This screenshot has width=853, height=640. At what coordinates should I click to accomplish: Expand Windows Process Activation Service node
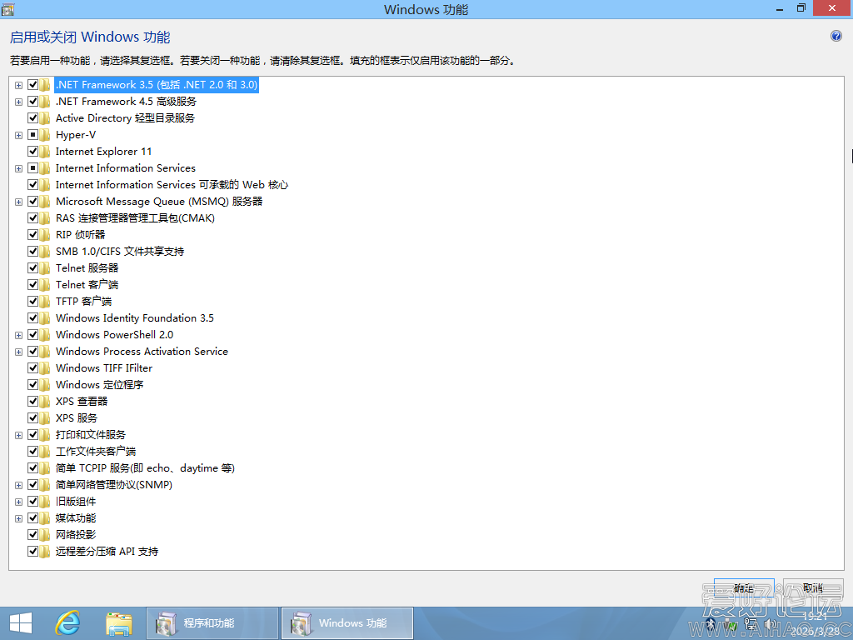(x=18, y=352)
